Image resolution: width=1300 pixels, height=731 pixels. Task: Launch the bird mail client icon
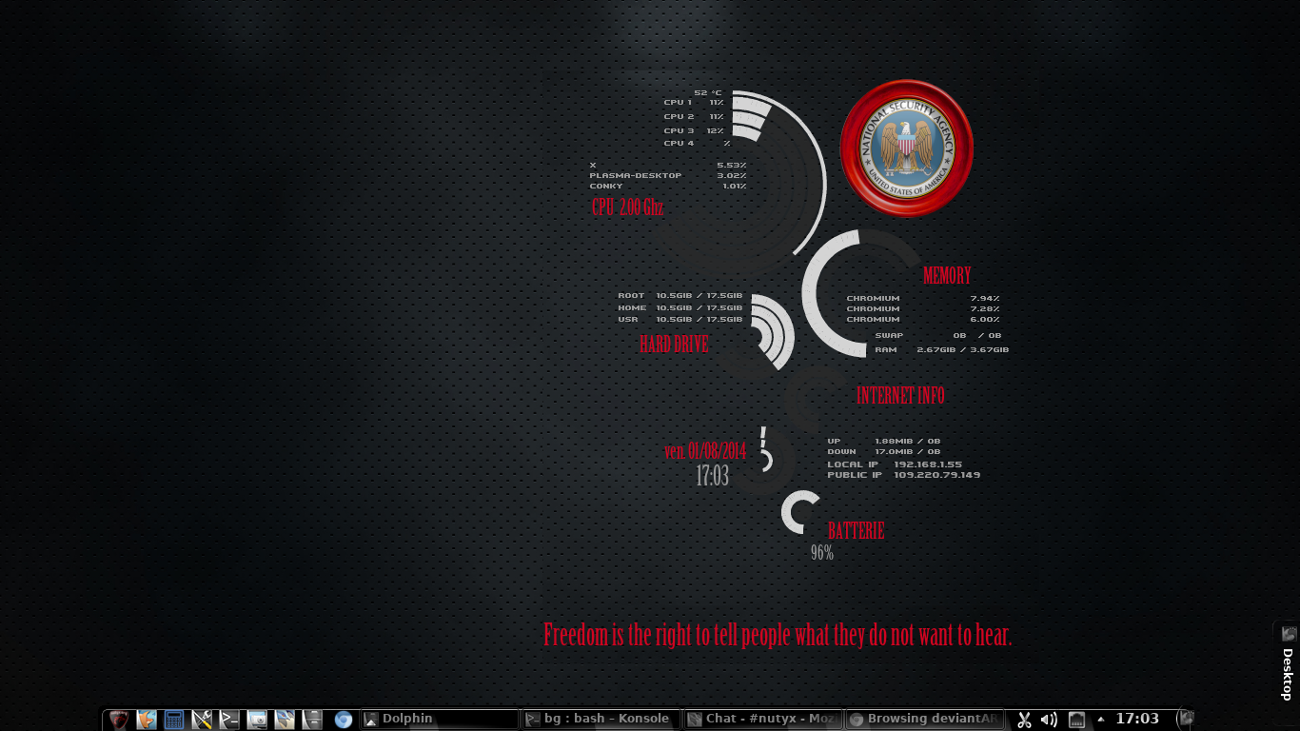coord(285,720)
